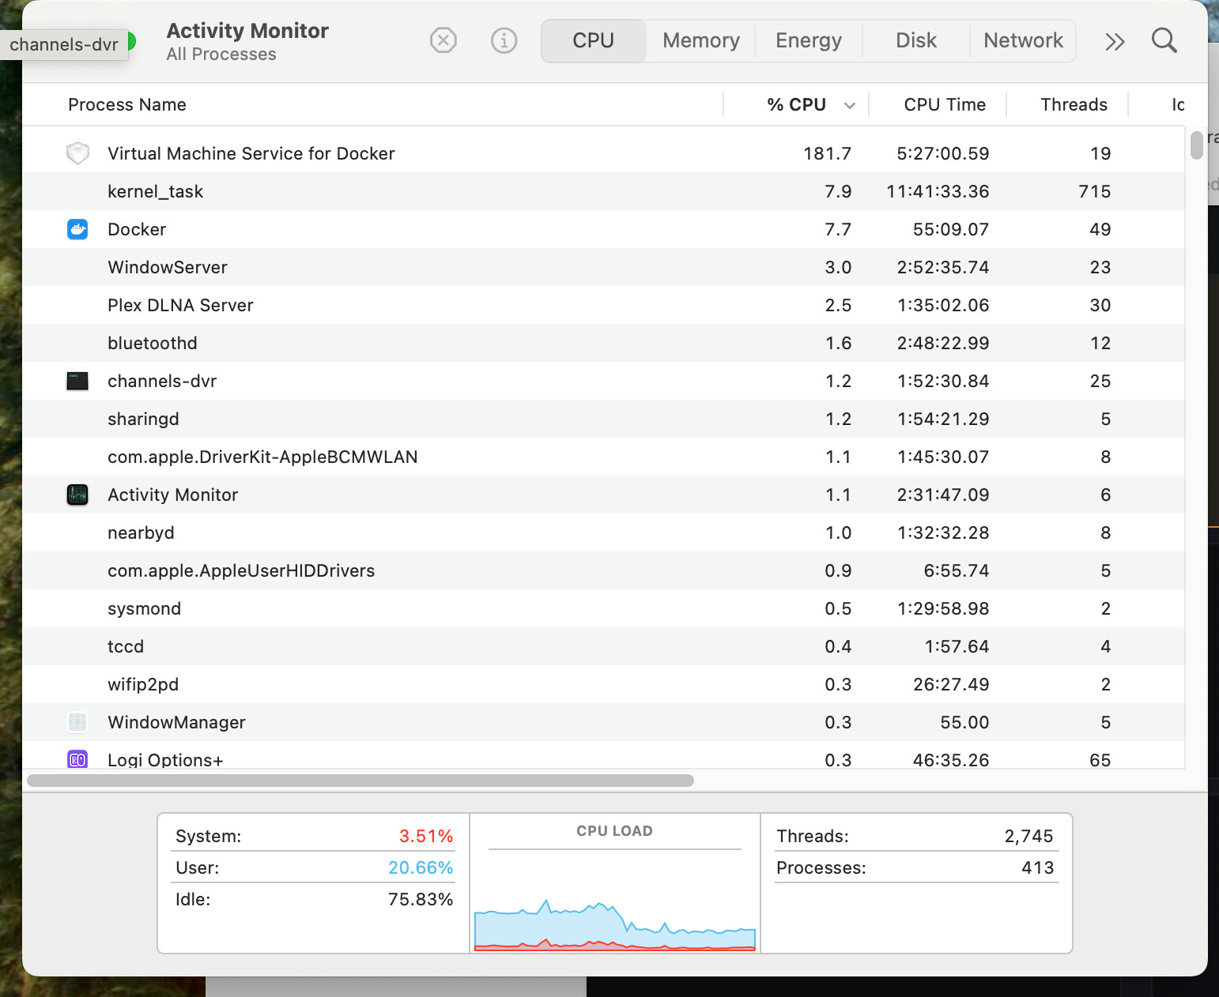1219x997 pixels.
Task: Toggle sort order via % CPU arrow
Action: pyautogui.click(x=850, y=105)
